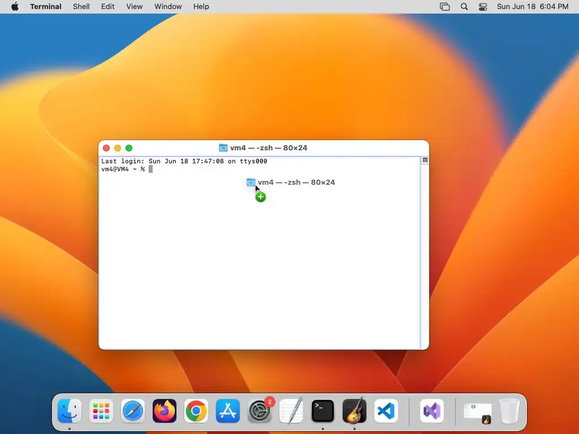Close the Terminal window with red button
Screen dimensions: 579x434
tap(106, 148)
